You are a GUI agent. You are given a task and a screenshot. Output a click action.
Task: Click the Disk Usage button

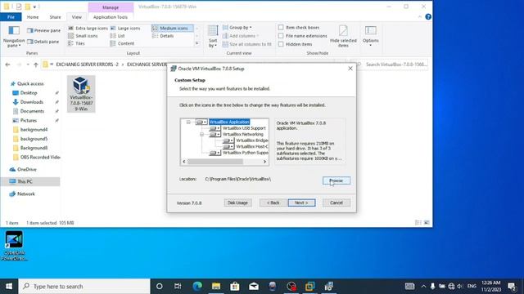point(238,203)
